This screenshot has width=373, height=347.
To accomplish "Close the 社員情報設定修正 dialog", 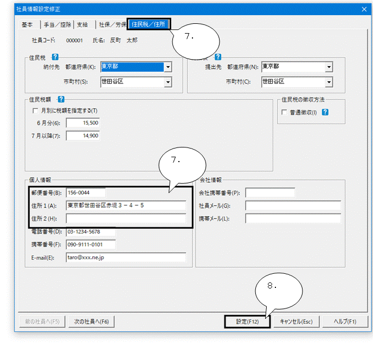I will (x=364, y=9).
